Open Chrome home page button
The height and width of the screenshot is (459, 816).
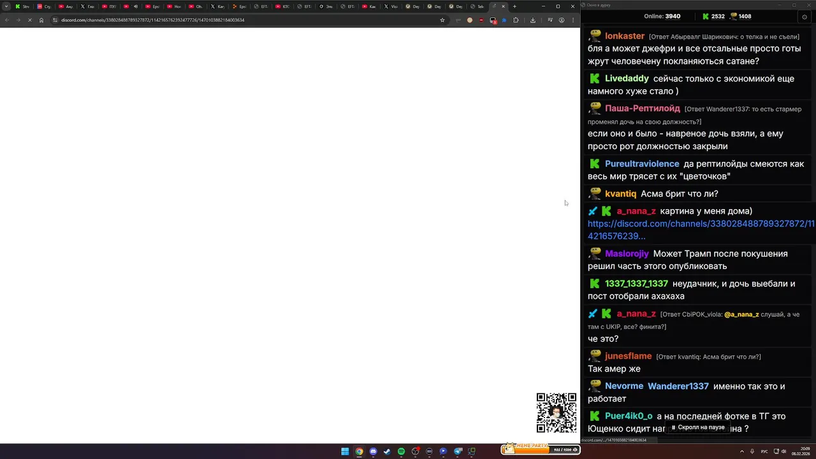click(x=41, y=20)
